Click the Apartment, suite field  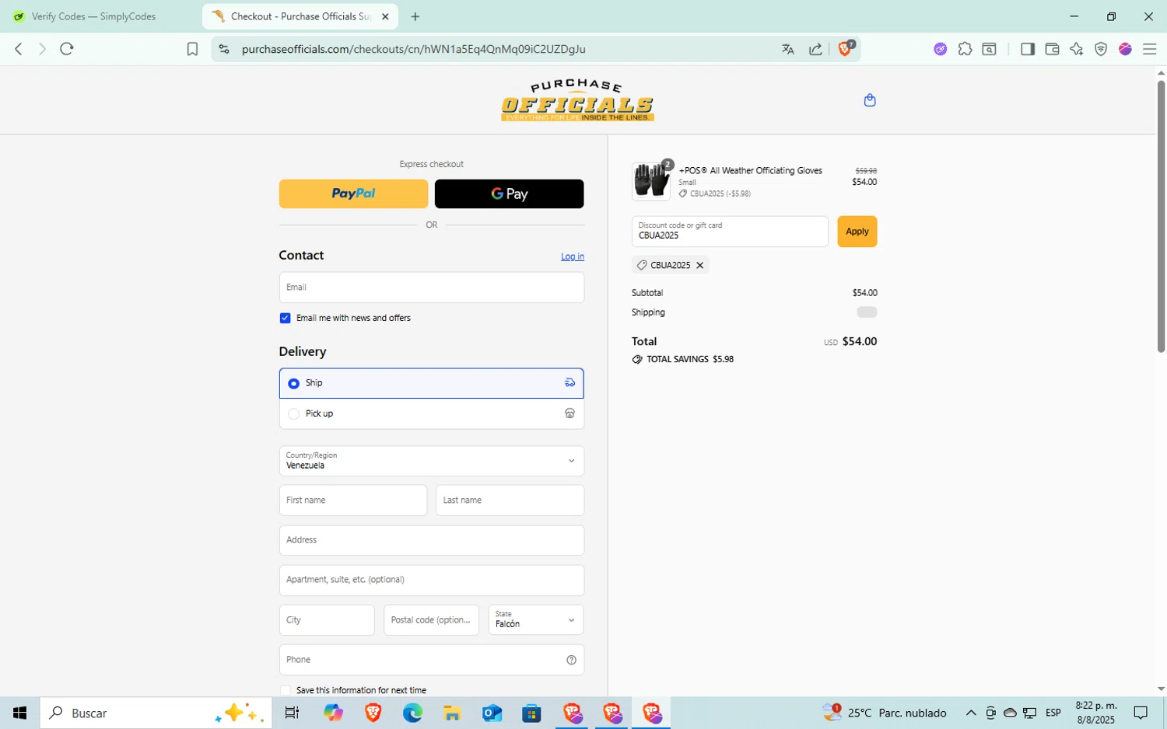(x=431, y=580)
